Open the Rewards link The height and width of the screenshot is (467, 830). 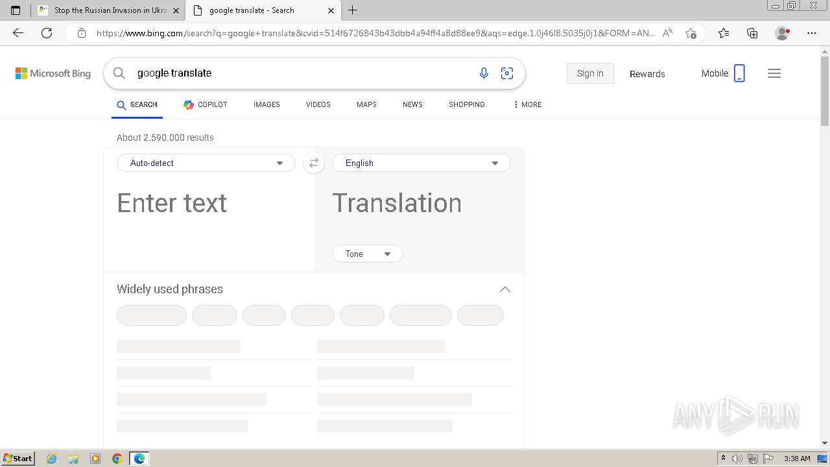pos(647,74)
